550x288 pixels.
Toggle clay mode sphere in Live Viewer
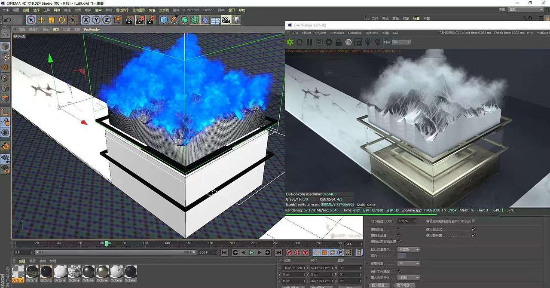pos(348,42)
